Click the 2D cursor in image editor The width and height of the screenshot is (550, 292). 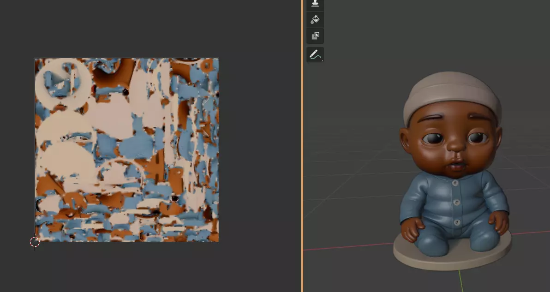35,242
